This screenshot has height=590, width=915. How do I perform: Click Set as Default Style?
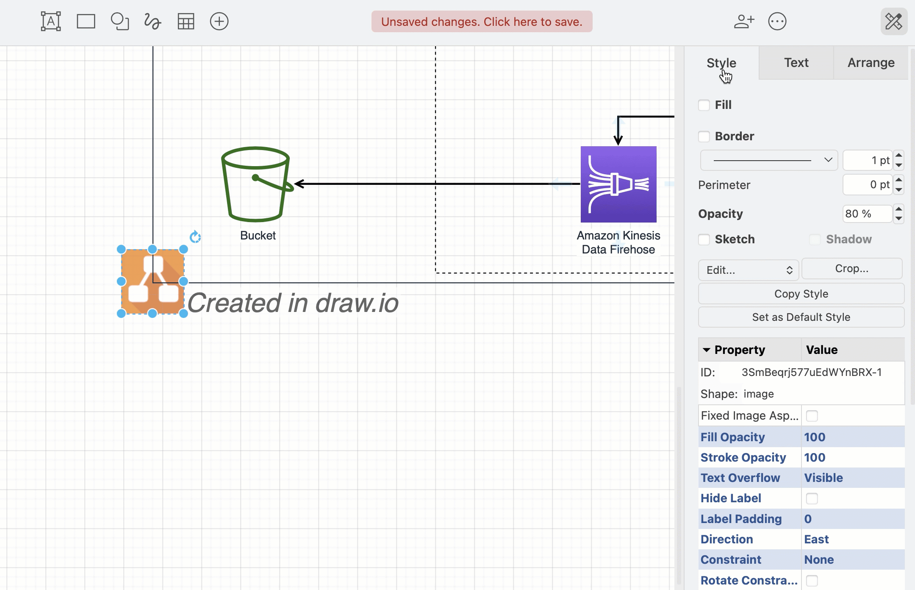pos(801,317)
